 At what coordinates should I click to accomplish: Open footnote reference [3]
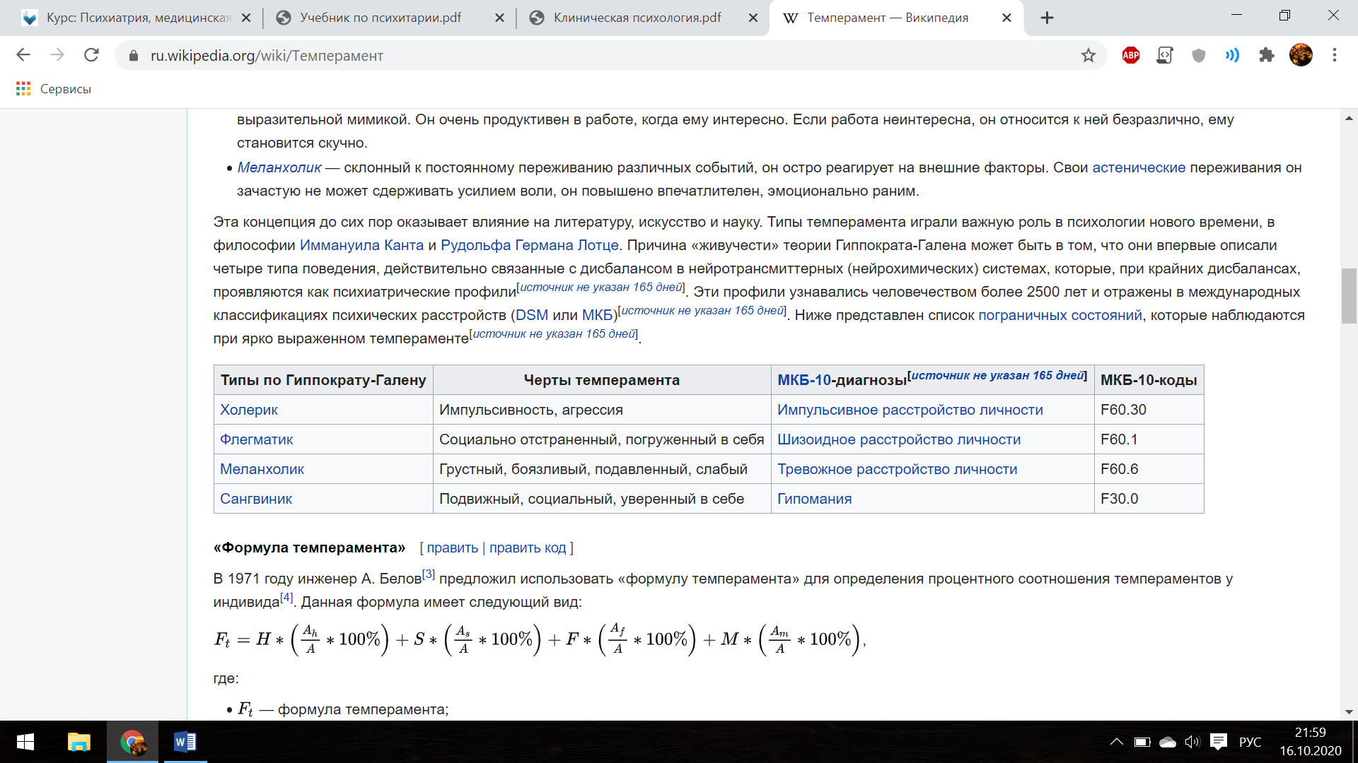(429, 574)
